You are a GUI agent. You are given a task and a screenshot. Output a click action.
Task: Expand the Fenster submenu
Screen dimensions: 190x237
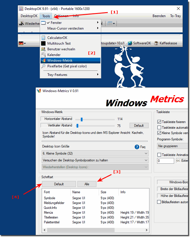(98, 22)
